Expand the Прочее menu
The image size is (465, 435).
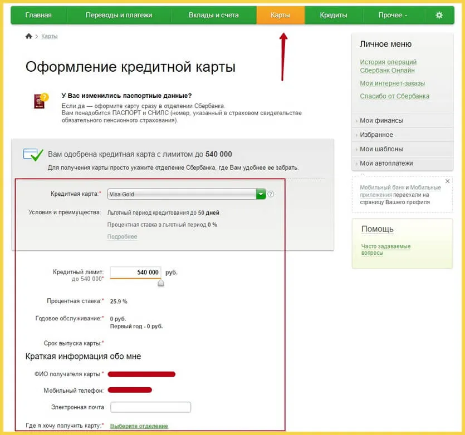[x=393, y=15]
